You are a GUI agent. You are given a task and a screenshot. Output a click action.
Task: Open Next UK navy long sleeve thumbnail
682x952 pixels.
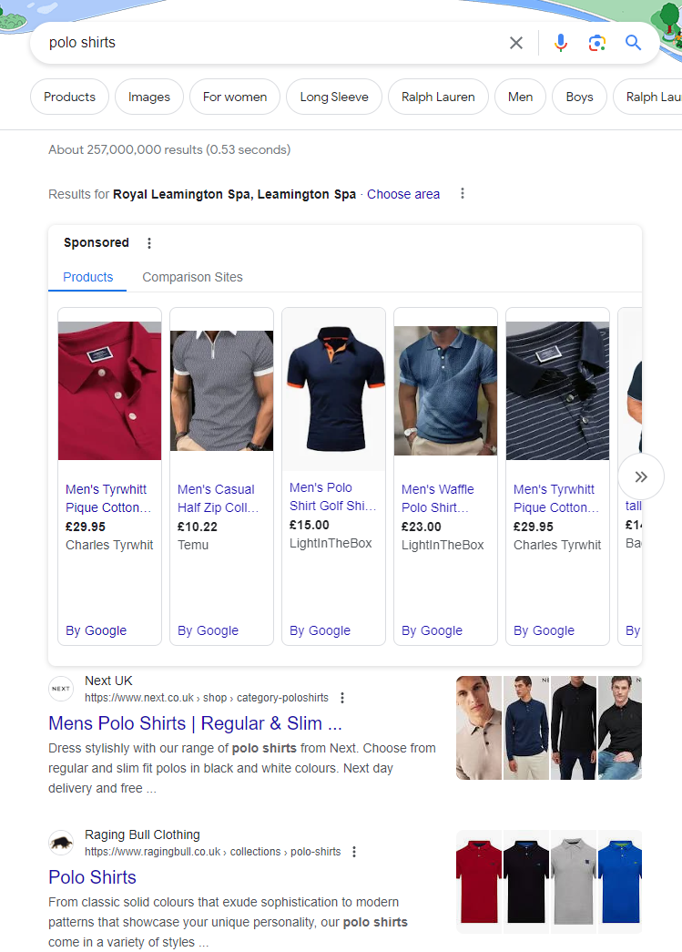[526, 728]
